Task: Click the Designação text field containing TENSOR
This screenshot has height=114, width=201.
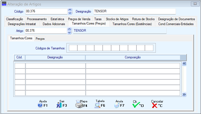Action: tap(134, 11)
